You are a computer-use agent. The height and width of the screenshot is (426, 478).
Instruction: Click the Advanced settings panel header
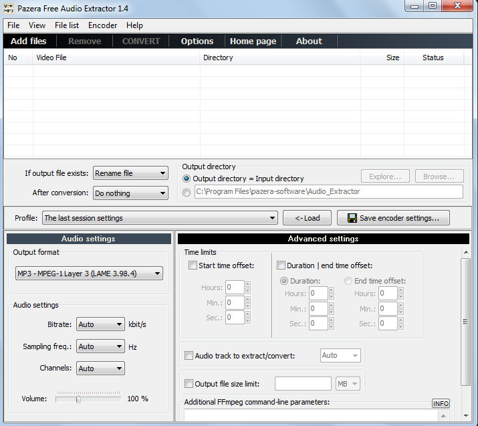point(323,239)
